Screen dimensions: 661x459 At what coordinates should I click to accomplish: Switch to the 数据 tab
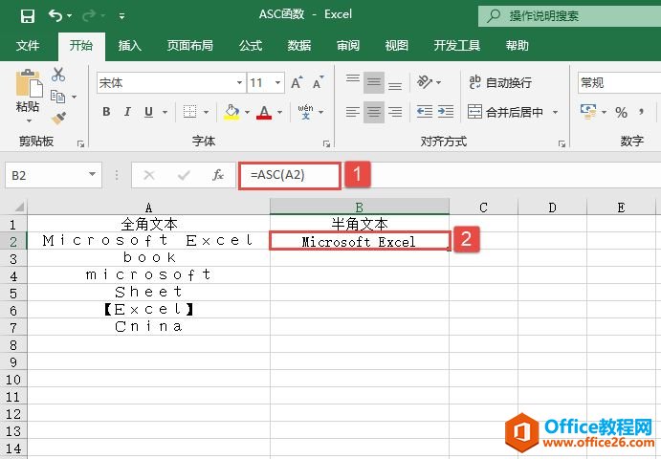point(299,45)
